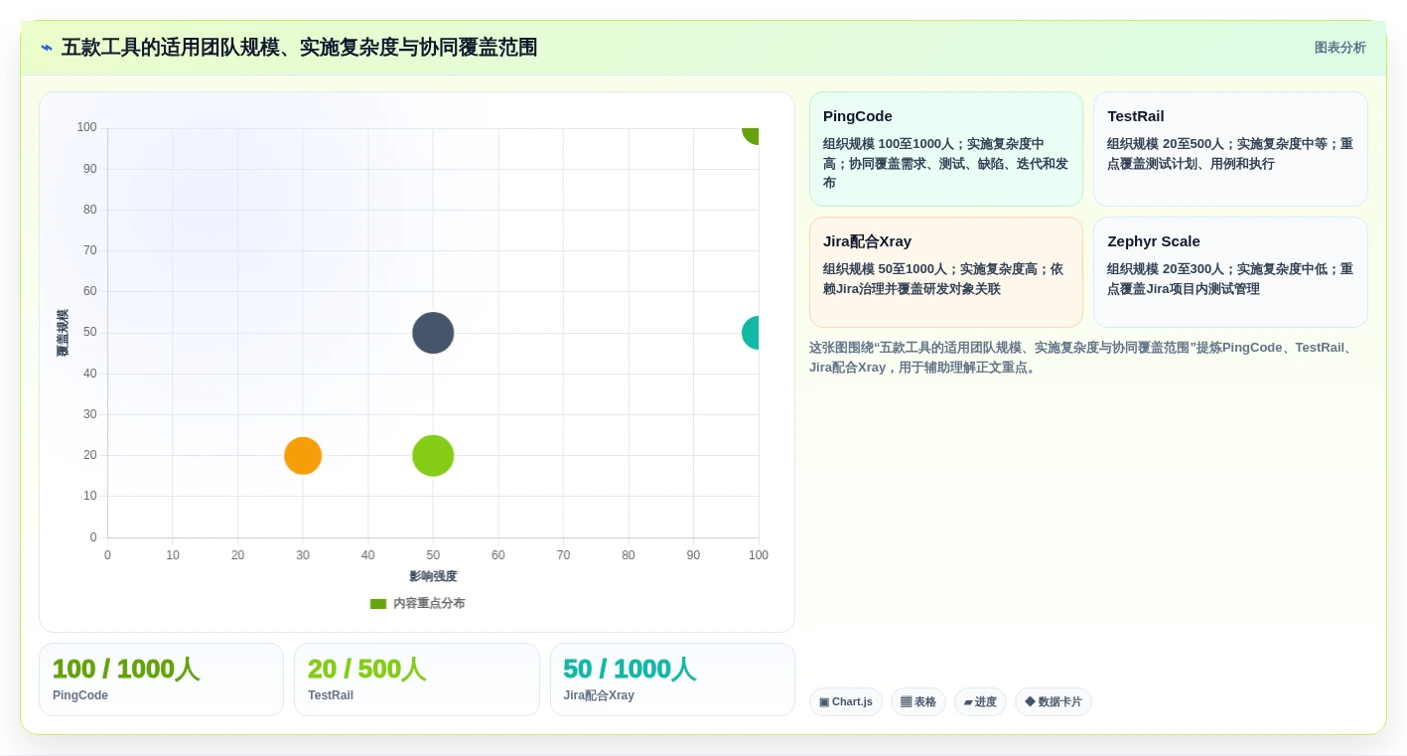
Task: Click Zephyr Scale card description 组织规模 20至300人
Action: (x=1230, y=279)
